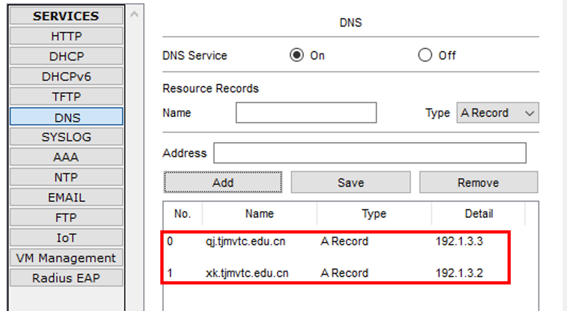Go to the AAA service
Viewport: 567px width, 311px height.
(x=66, y=157)
